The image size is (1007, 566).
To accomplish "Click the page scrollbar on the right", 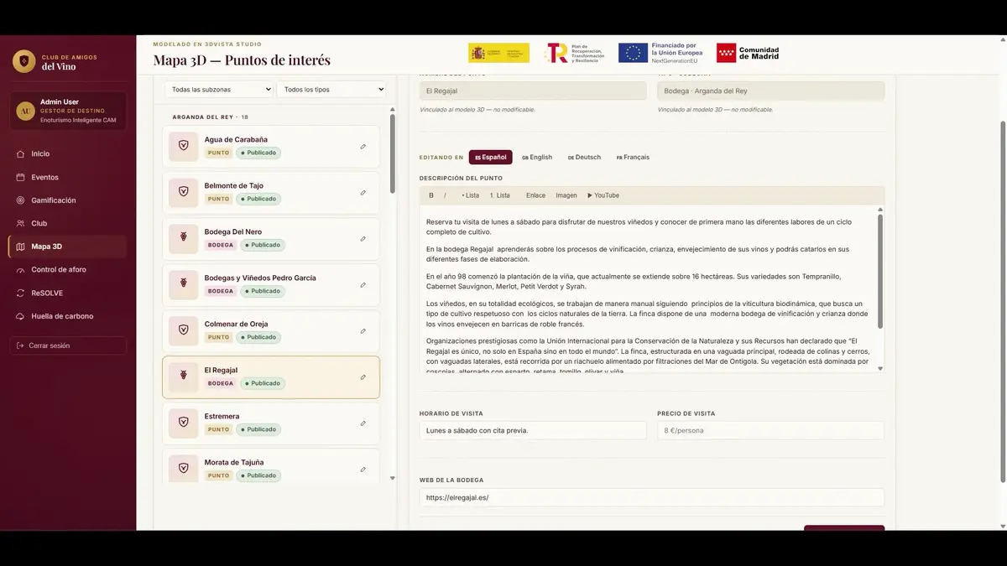I will tap(1004, 302).
